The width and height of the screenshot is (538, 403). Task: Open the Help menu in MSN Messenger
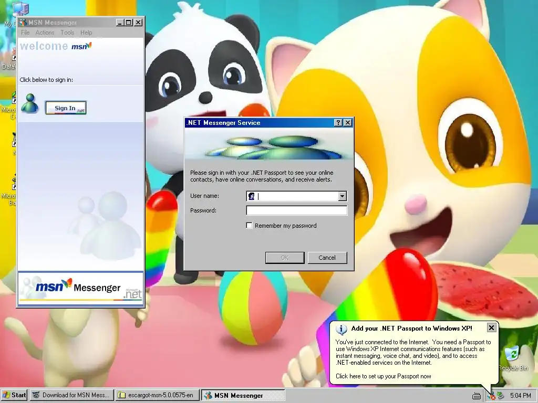coord(86,33)
